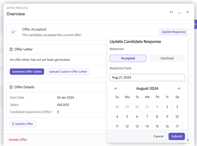Click the Offer Accepted checkmark icon
This screenshot has height=146, width=197.
click(13, 32)
